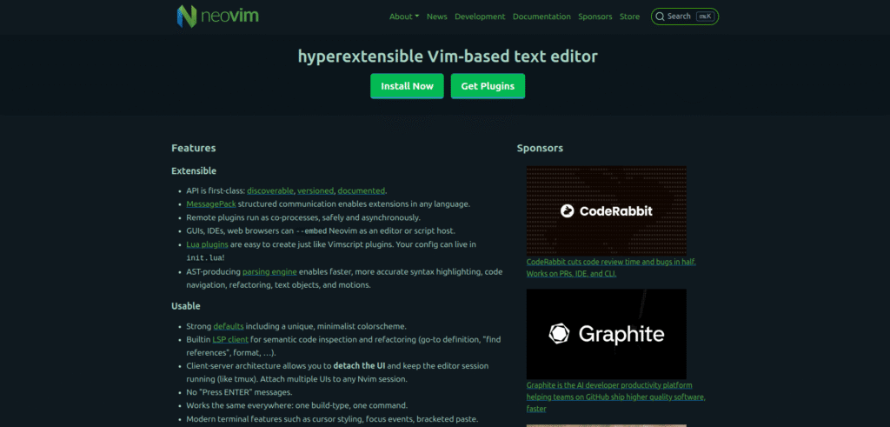The width and height of the screenshot is (890, 427).
Task: Navigate to Documentation
Action: pyautogui.click(x=541, y=17)
